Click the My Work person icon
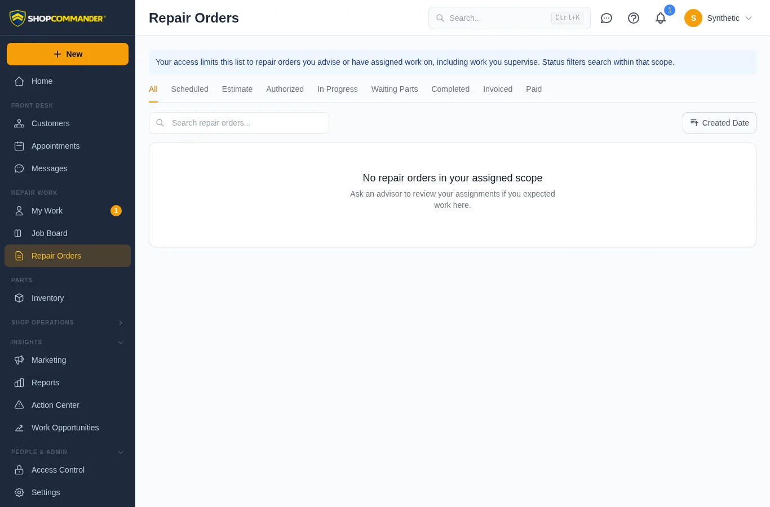 coord(19,211)
